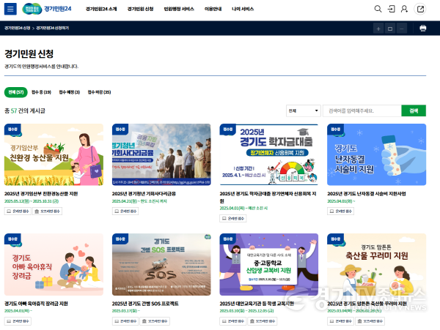Open 2025년 경기도 간병 SOS 프로젝트 link
440x330 pixels.
pos(145,303)
